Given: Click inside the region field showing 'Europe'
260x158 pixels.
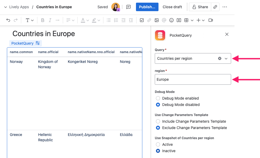Looking at the screenshot, I should coord(193,79).
